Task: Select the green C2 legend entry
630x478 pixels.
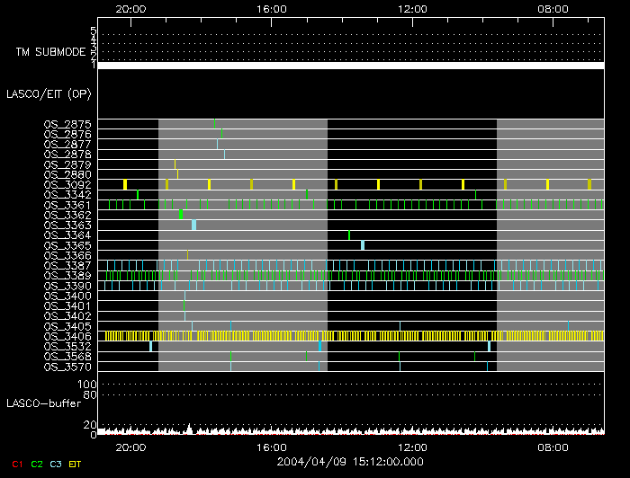Action: click(x=37, y=464)
